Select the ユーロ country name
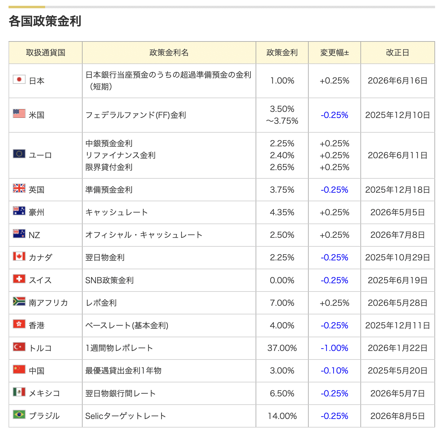 [x=40, y=155]
